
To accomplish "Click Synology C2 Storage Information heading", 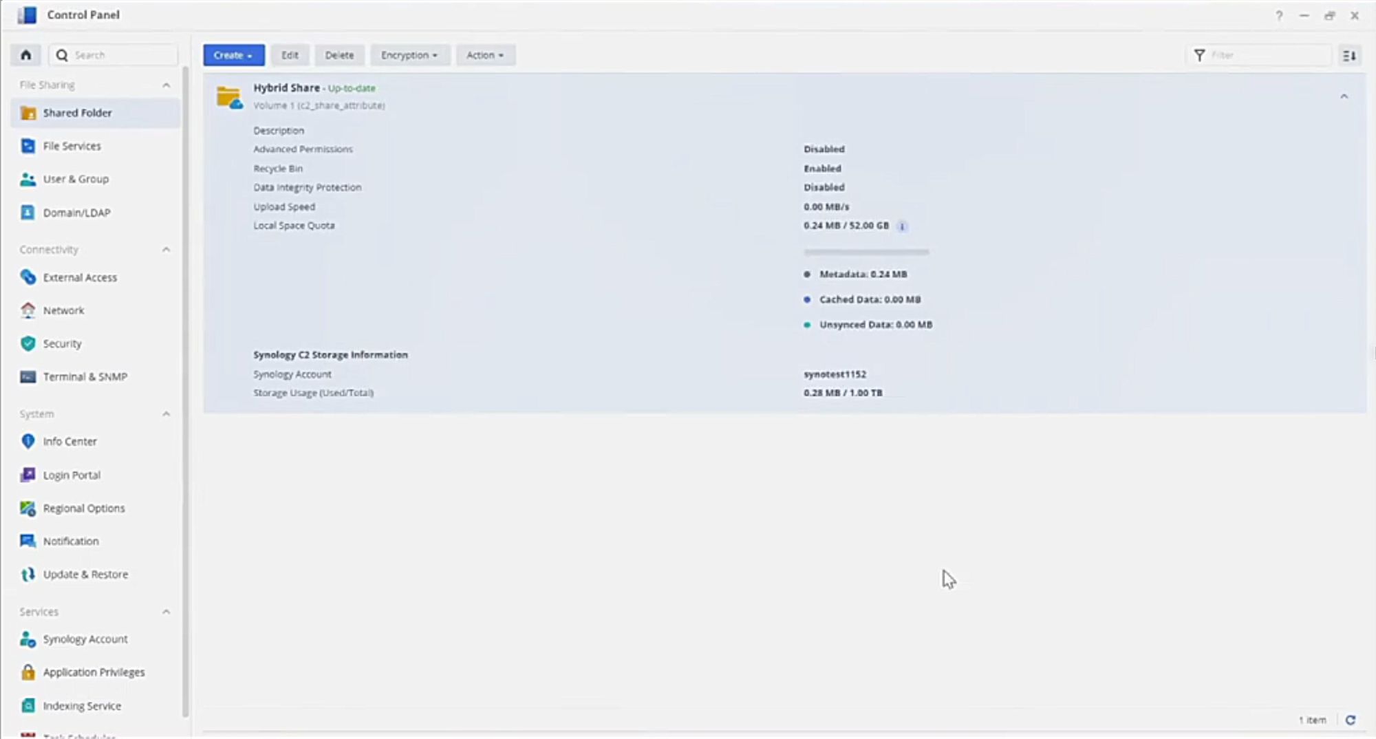I will coord(330,355).
